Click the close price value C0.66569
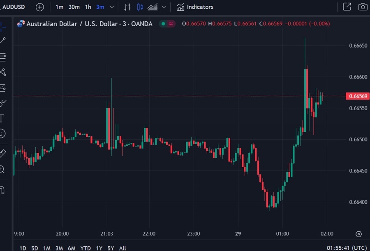This screenshot has width=370, height=251. click(271, 23)
